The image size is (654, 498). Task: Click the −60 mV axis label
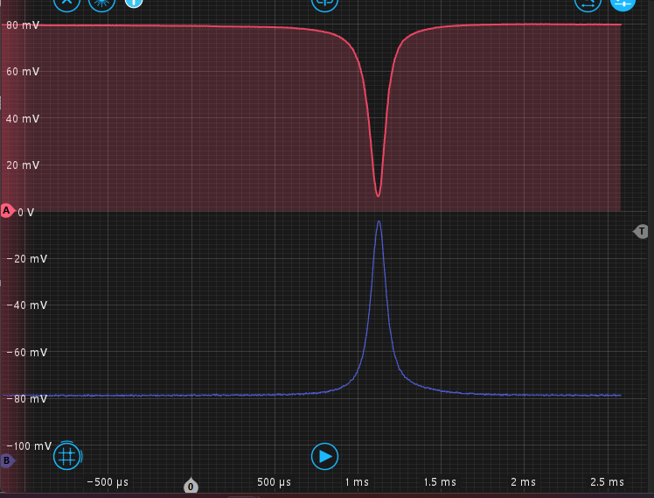(27, 353)
